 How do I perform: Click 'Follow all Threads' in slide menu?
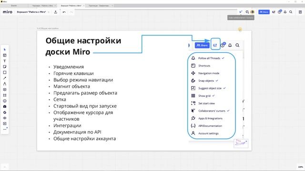pyautogui.click(x=209, y=58)
